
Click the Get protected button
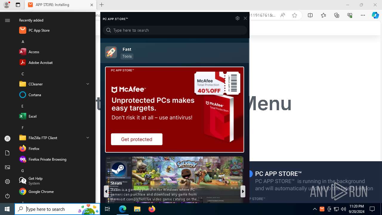137,139
